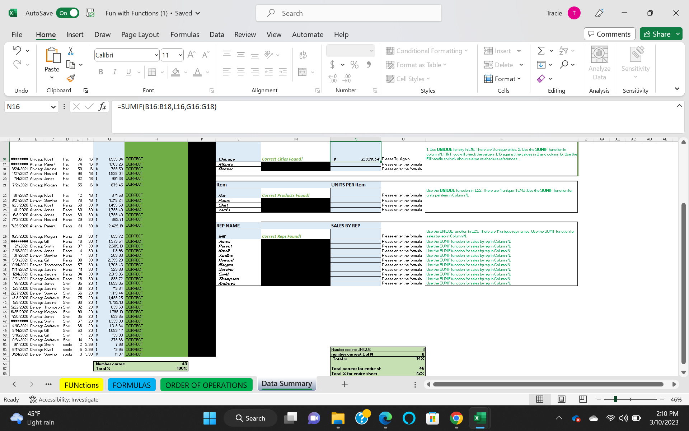The width and height of the screenshot is (689, 431).
Task: Open the Data Summary sheet
Action: tap(286, 384)
